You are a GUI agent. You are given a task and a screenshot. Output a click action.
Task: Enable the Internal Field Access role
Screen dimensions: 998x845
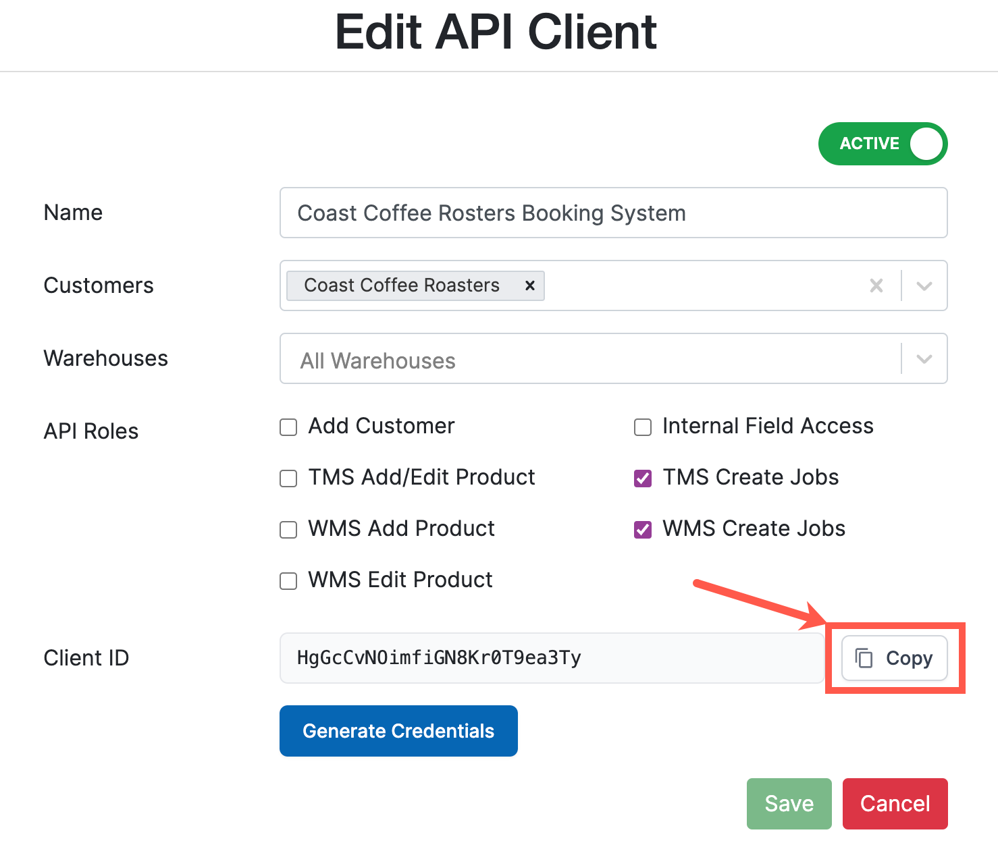(x=643, y=427)
